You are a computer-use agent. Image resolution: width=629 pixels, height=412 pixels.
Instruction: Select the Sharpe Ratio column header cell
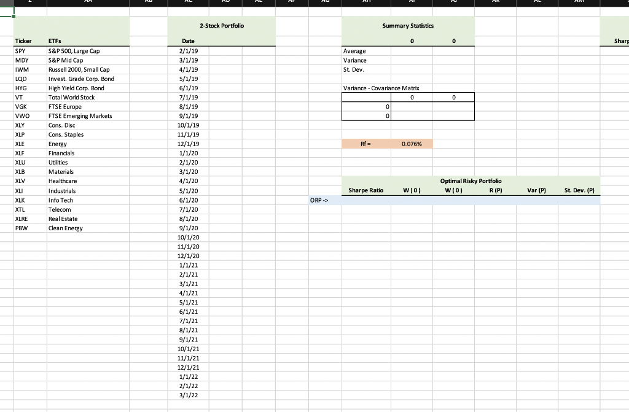click(x=365, y=190)
